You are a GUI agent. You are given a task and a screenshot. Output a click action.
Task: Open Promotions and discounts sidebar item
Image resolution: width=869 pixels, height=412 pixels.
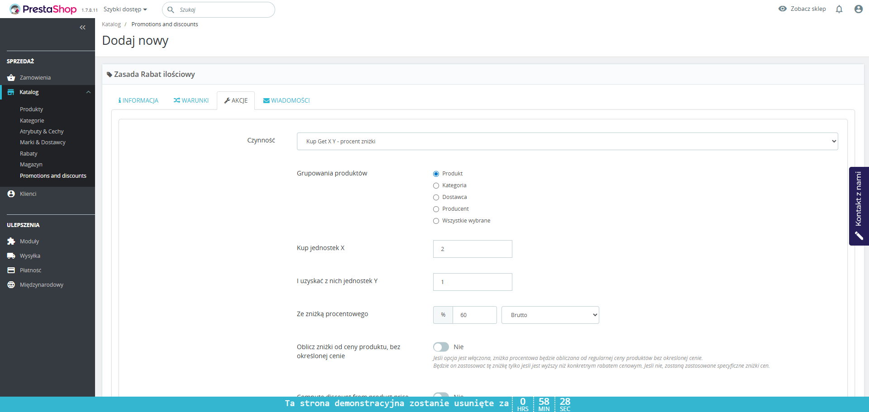click(x=53, y=176)
